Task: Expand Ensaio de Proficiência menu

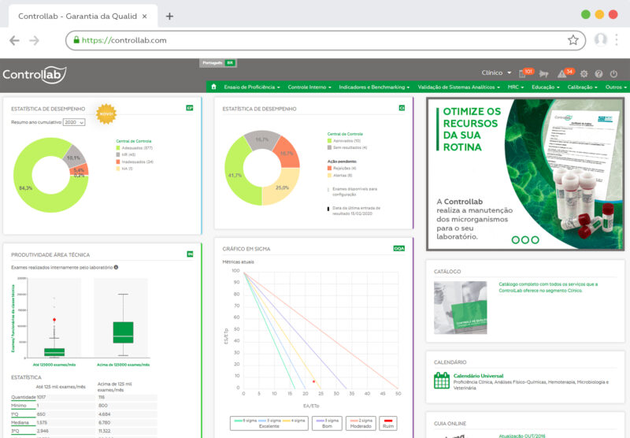Action: pos(252,87)
